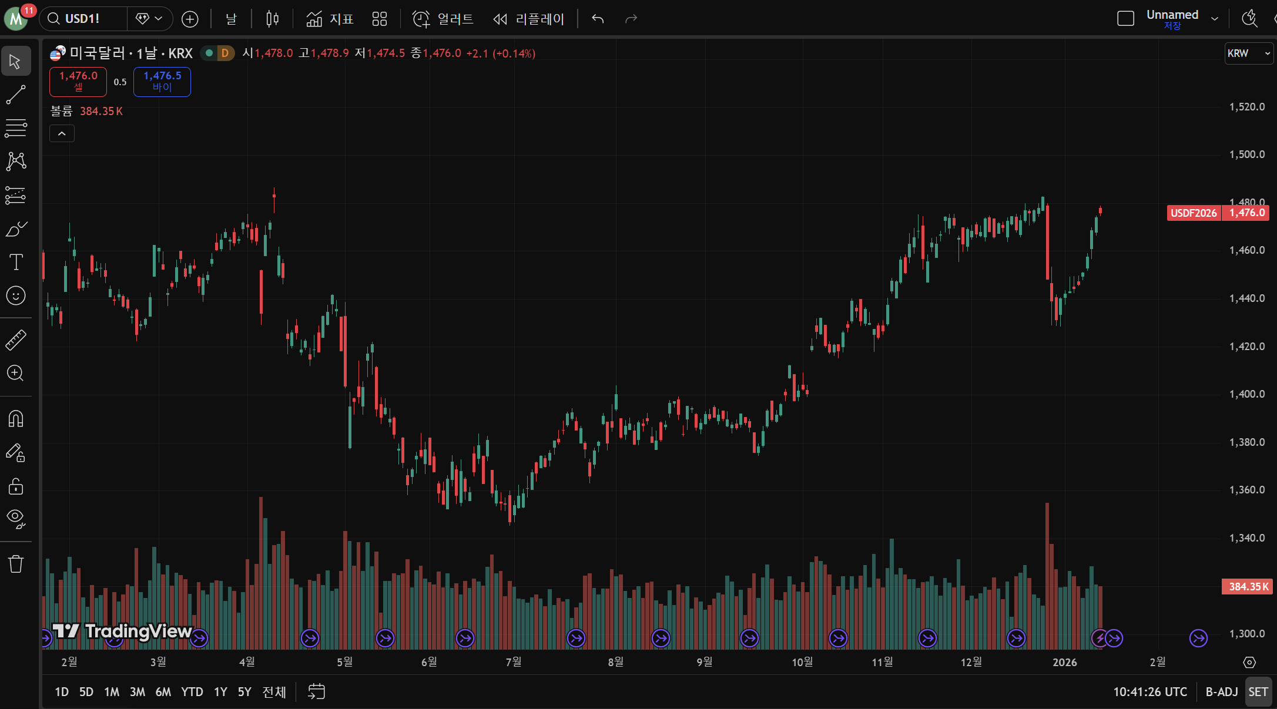Select the ruler measure tool
The image size is (1277, 709).
(16, 340)
